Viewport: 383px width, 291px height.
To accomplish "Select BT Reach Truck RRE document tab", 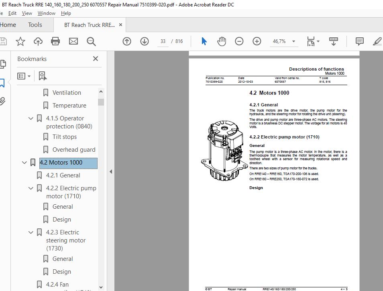I will pos(90,25).
